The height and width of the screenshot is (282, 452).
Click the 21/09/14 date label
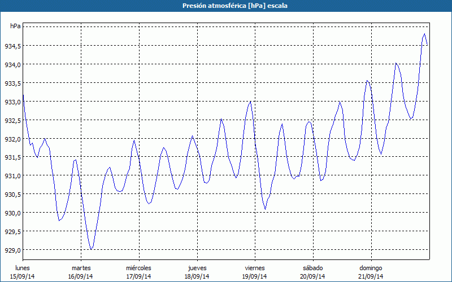(371, 276)
